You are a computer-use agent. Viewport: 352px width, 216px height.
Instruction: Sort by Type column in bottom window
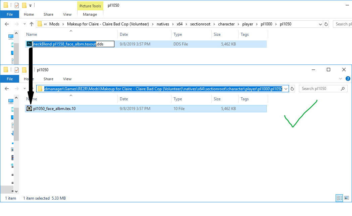click(178, 99)
